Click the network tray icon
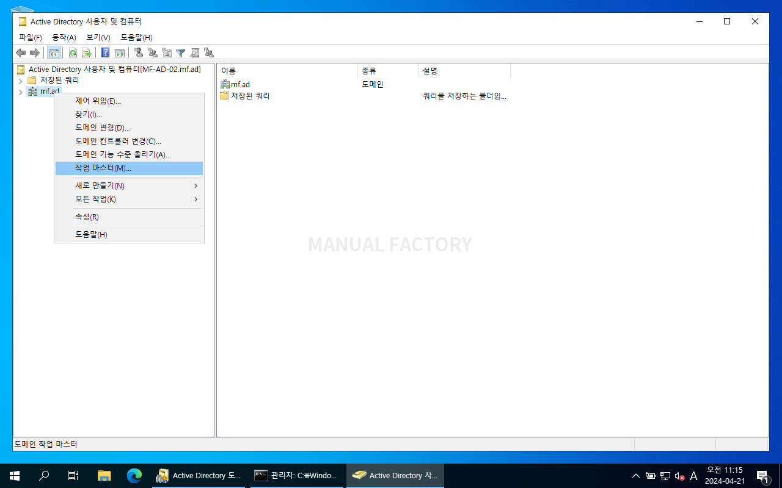The image size is (782, 488). click(665, 476)
